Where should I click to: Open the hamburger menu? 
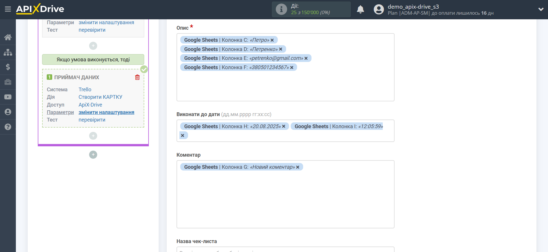(8, 9)
